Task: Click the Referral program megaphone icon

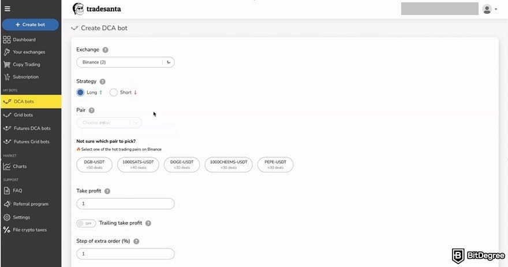Action: [7, 204]
